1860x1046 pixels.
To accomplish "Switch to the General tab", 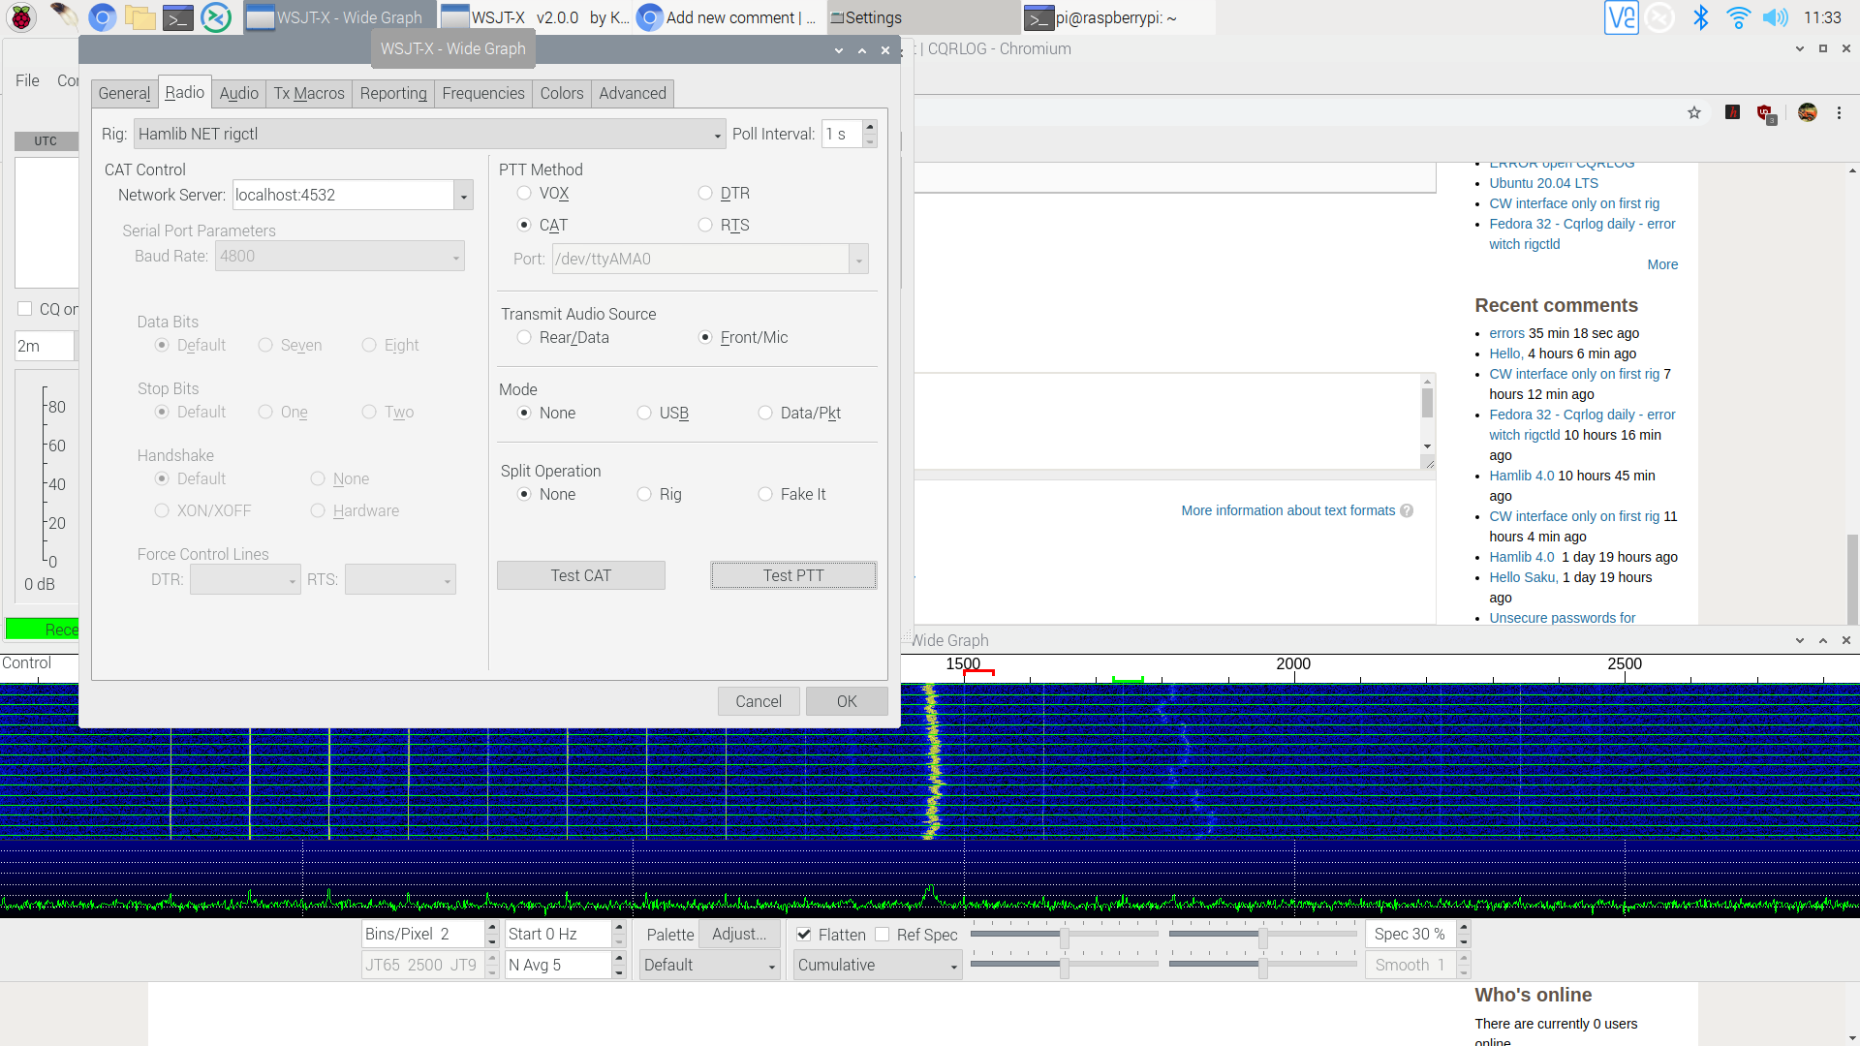I will pyautogui.click(x=124, y=93).
